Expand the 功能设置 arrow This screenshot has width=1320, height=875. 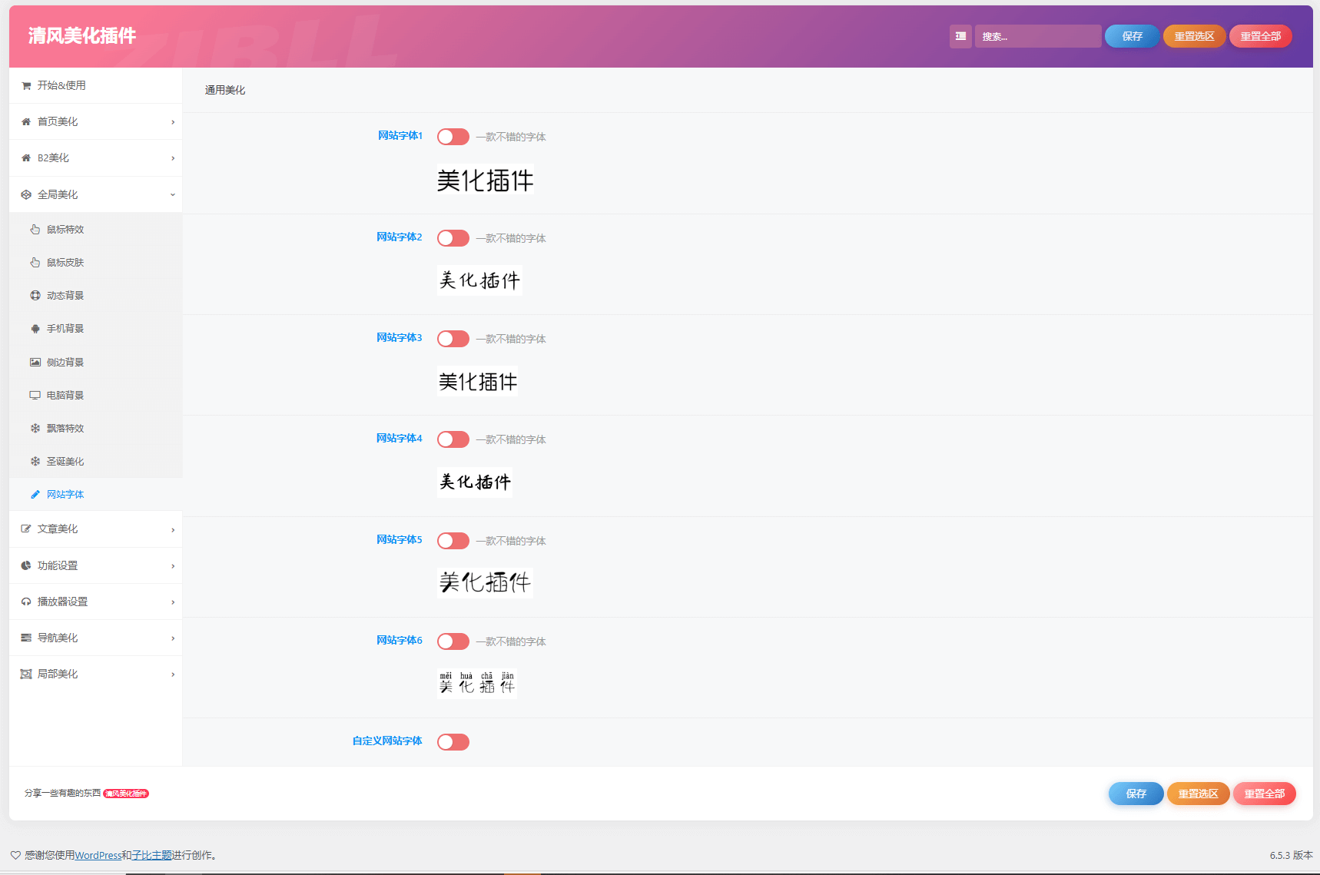pos(173,566)
